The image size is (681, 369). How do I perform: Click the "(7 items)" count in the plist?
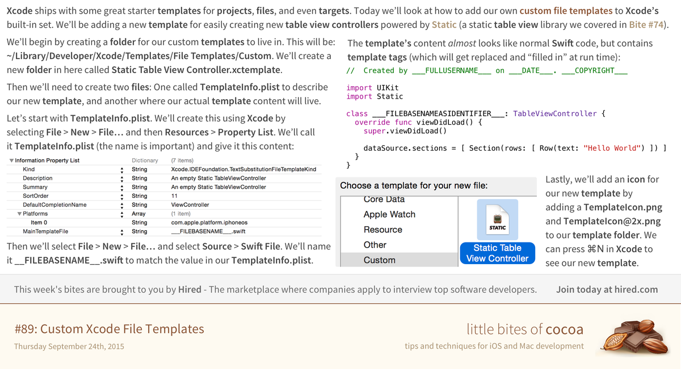[x=182, y=160]
